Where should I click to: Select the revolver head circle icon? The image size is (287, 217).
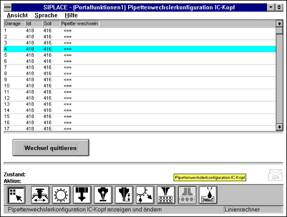[61, 195]
